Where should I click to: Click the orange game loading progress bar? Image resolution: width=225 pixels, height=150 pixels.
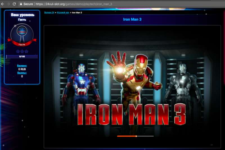point(135,136)
